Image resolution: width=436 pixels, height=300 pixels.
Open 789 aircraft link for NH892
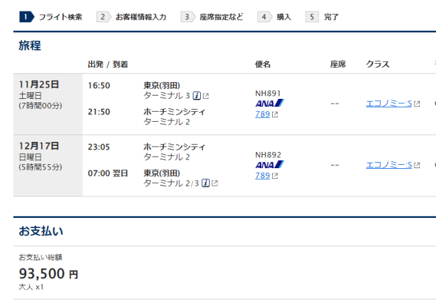tap(262, 176)
